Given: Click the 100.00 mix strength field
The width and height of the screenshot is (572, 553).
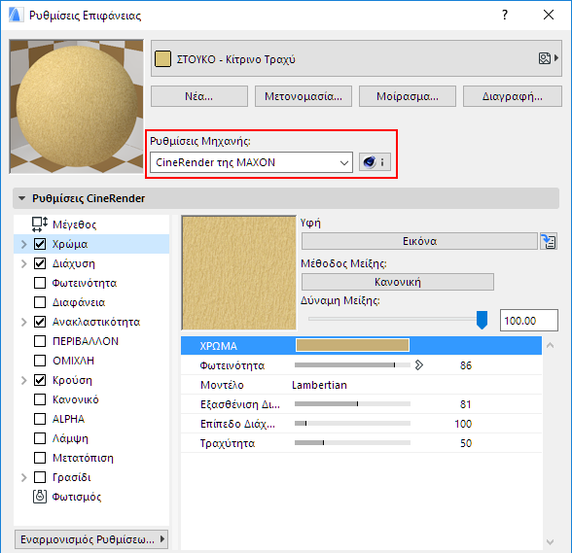Looking at the screenshot, I should (x=529, y=321).
